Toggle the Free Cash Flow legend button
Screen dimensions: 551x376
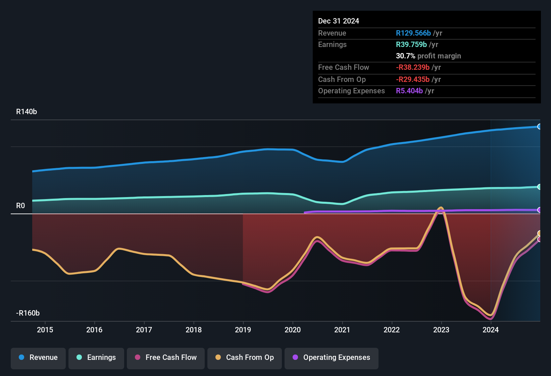(x=166, y=358)
